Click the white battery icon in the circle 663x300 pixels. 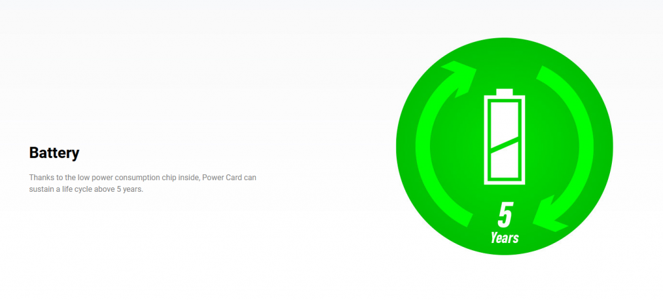504,137
